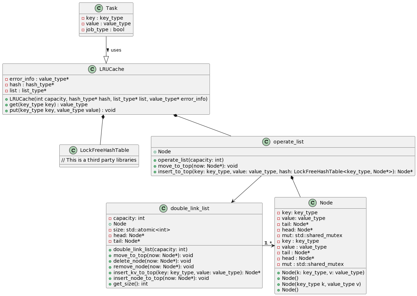This screenshot has height=296, width=417.
Task: Click the LRUCache class name
Action: tap(112, 69)
